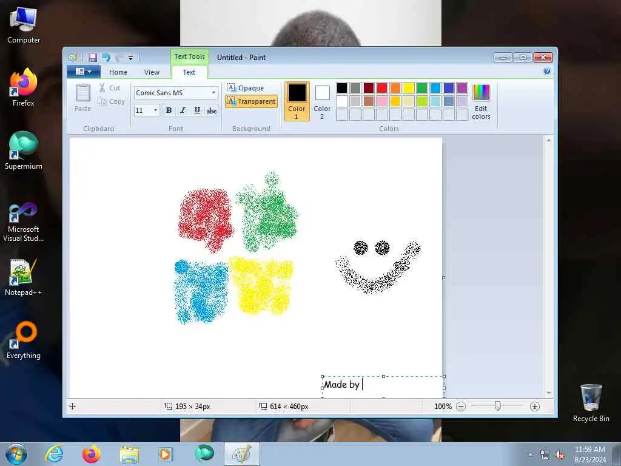
Task: Pick the green swatch in palette
Action: coord(422,87)
